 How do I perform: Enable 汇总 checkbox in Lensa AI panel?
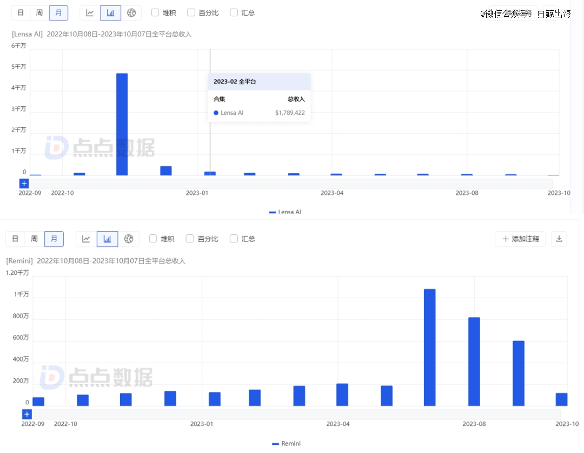click(234, 12)
